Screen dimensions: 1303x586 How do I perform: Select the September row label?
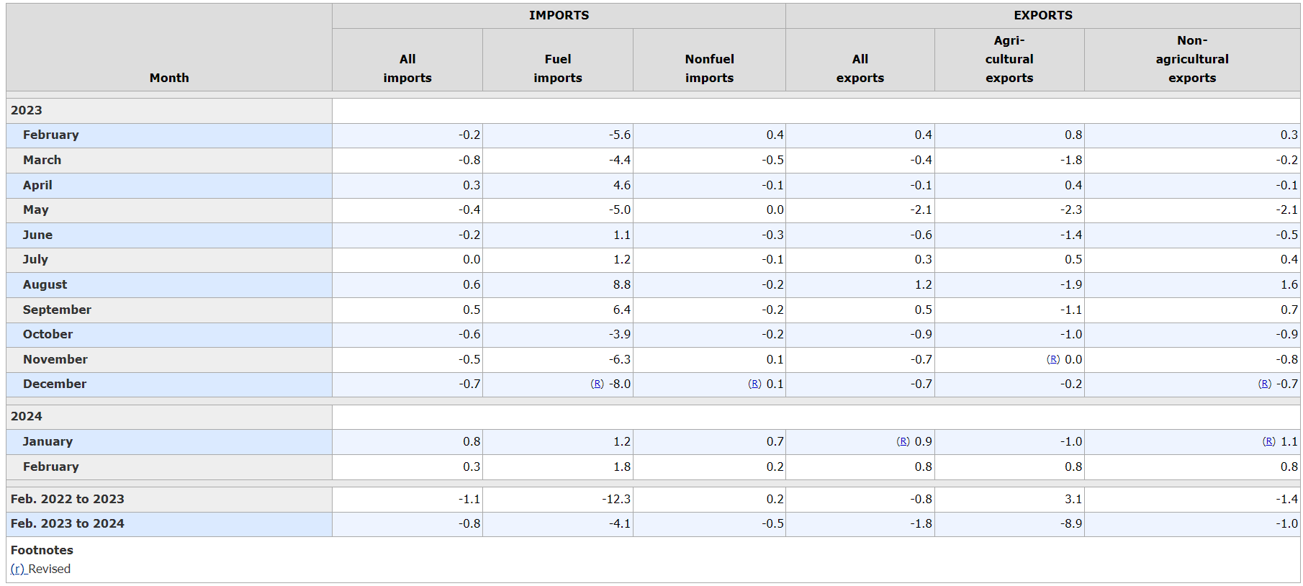(57, 310)
